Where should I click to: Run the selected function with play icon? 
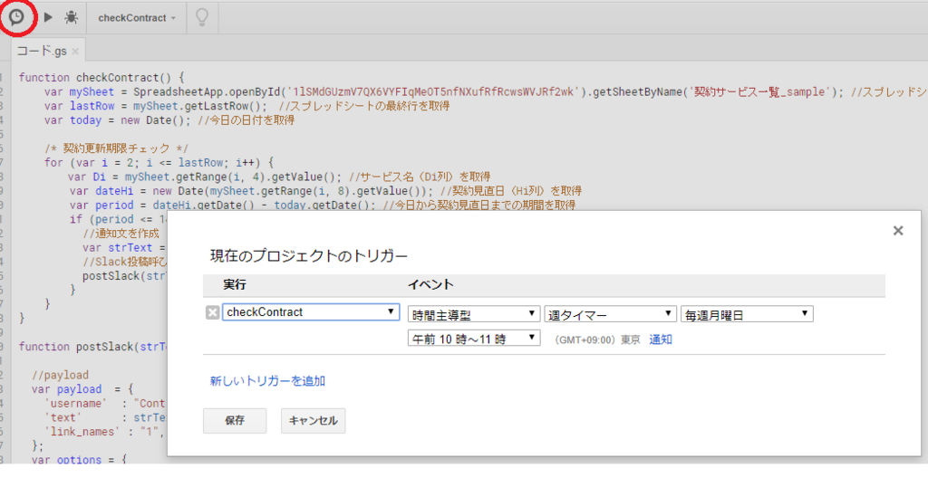tap(49, 17)
